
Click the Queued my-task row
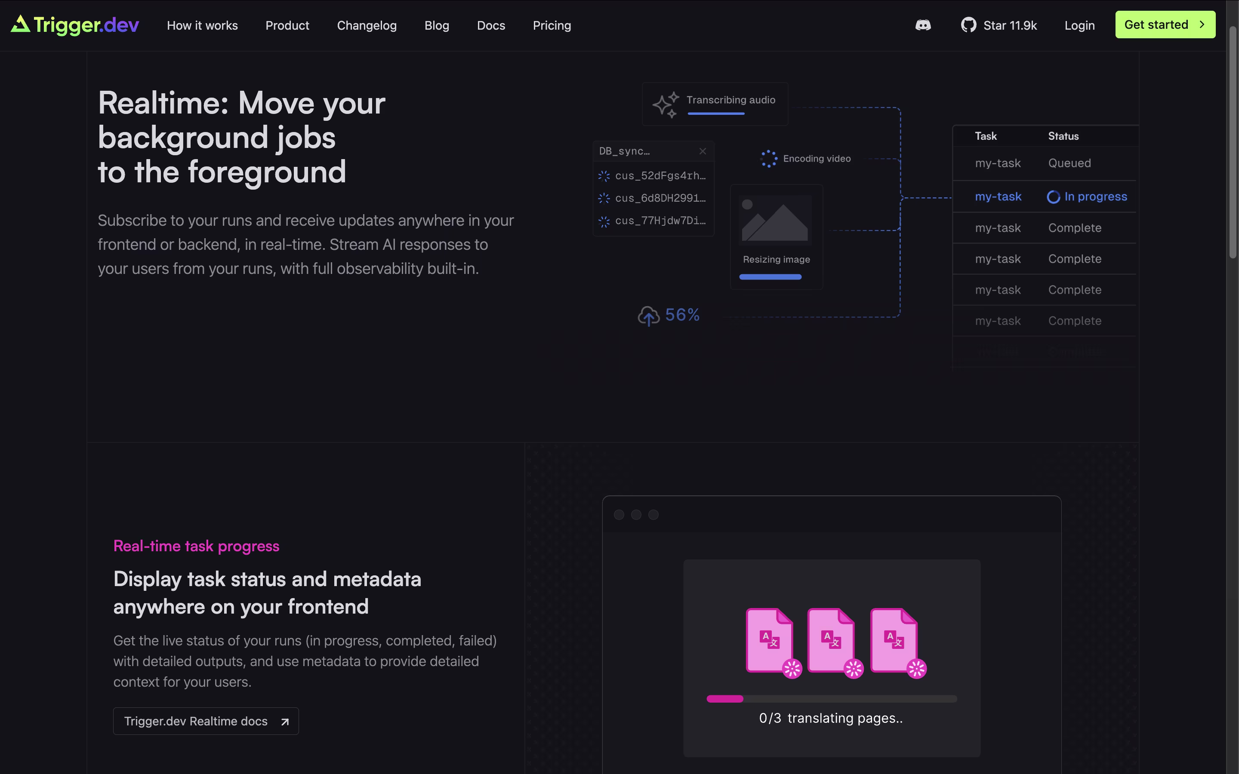[x=1045, y=163]
